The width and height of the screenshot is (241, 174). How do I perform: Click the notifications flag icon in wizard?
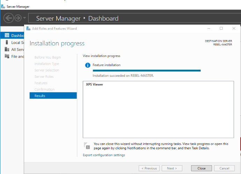click(x=87, y=146)
